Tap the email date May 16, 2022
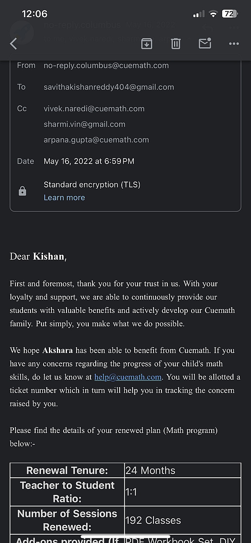Screen dimensions: 251x543 pos(89,161)
